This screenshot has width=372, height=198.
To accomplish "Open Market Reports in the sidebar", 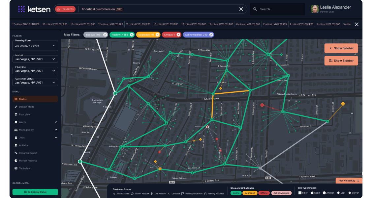I will click(x=28, y=161).
